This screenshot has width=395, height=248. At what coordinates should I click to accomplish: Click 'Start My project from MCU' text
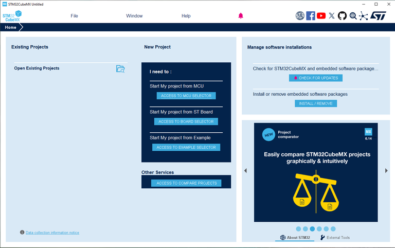pyautogui.click(x=176, y=86)
